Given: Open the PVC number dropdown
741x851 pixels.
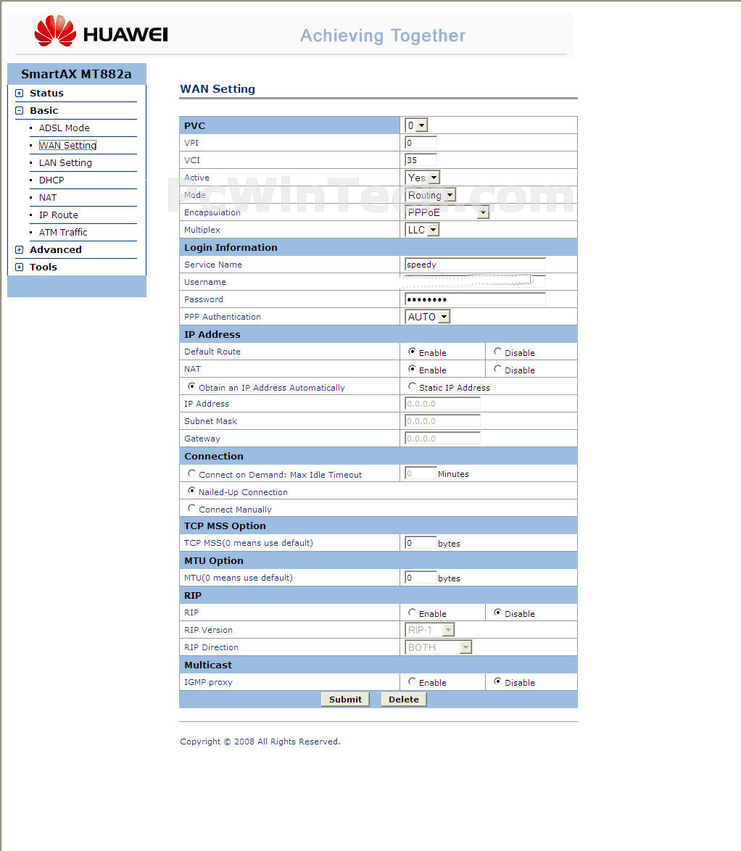Looking at the screenshot, I should (x=416, y=125).
